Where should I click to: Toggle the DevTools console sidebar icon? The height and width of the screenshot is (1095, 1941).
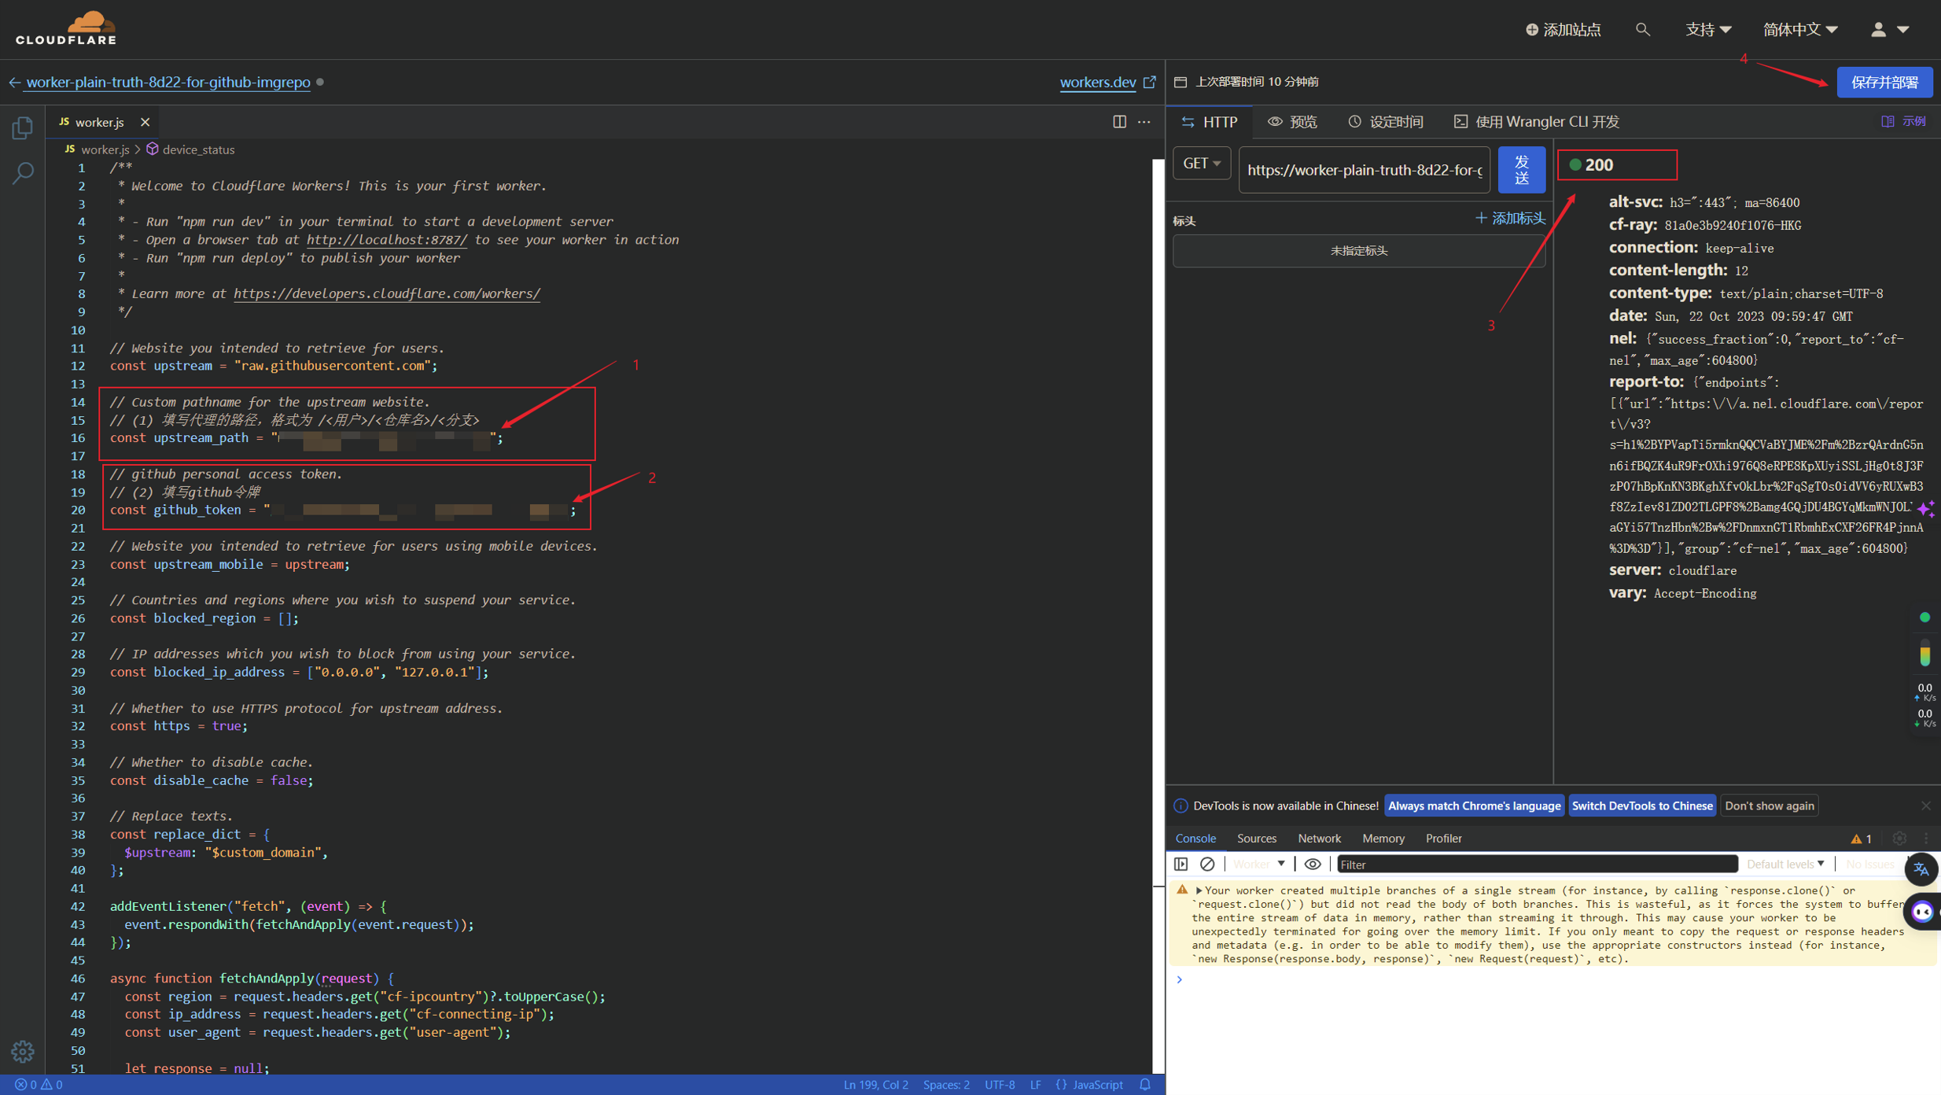(1180, 865)
